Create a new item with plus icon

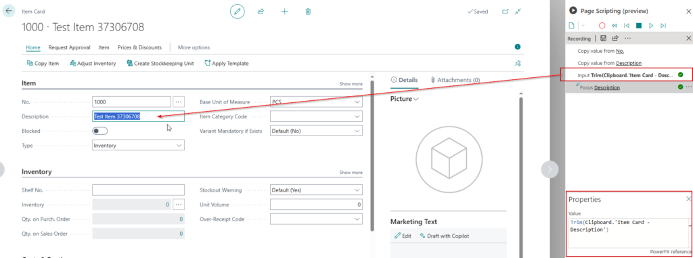click(x=285, y=12)
